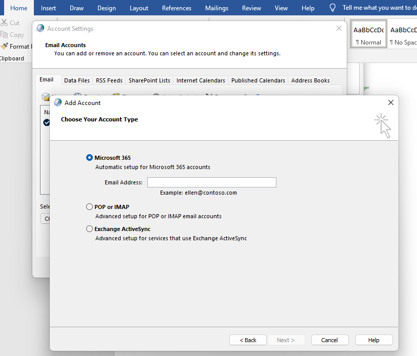Open the Help ribbon tab in Word
417x356 pixels.
point(308,8)
